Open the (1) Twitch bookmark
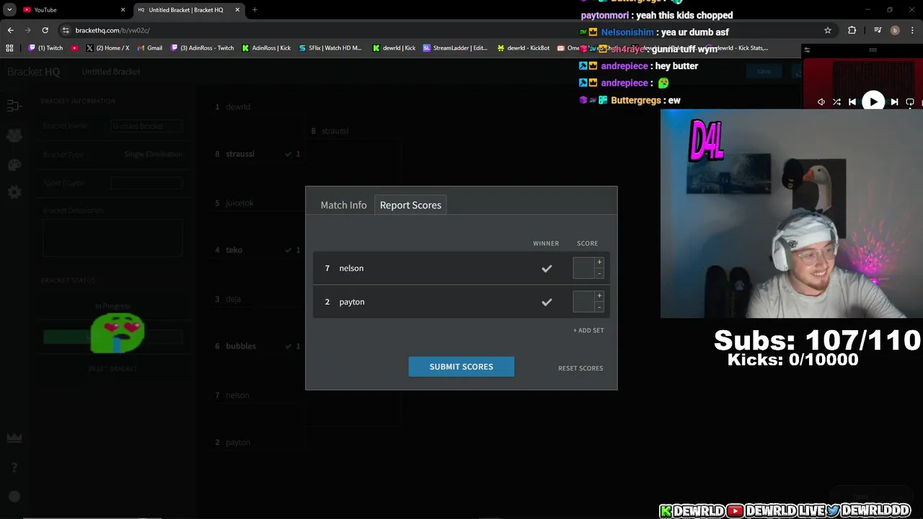 click(46, 48)
